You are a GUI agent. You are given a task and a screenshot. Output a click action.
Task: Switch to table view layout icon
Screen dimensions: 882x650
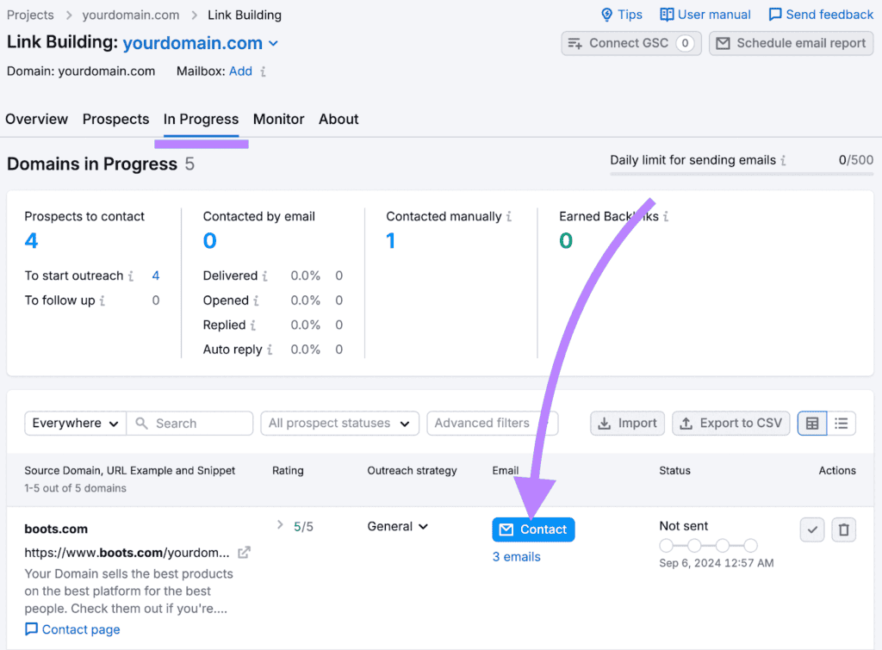[x=812, y=423]
